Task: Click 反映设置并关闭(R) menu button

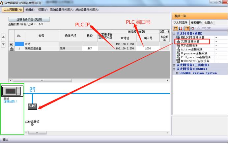Action: (x=87, y=10)
